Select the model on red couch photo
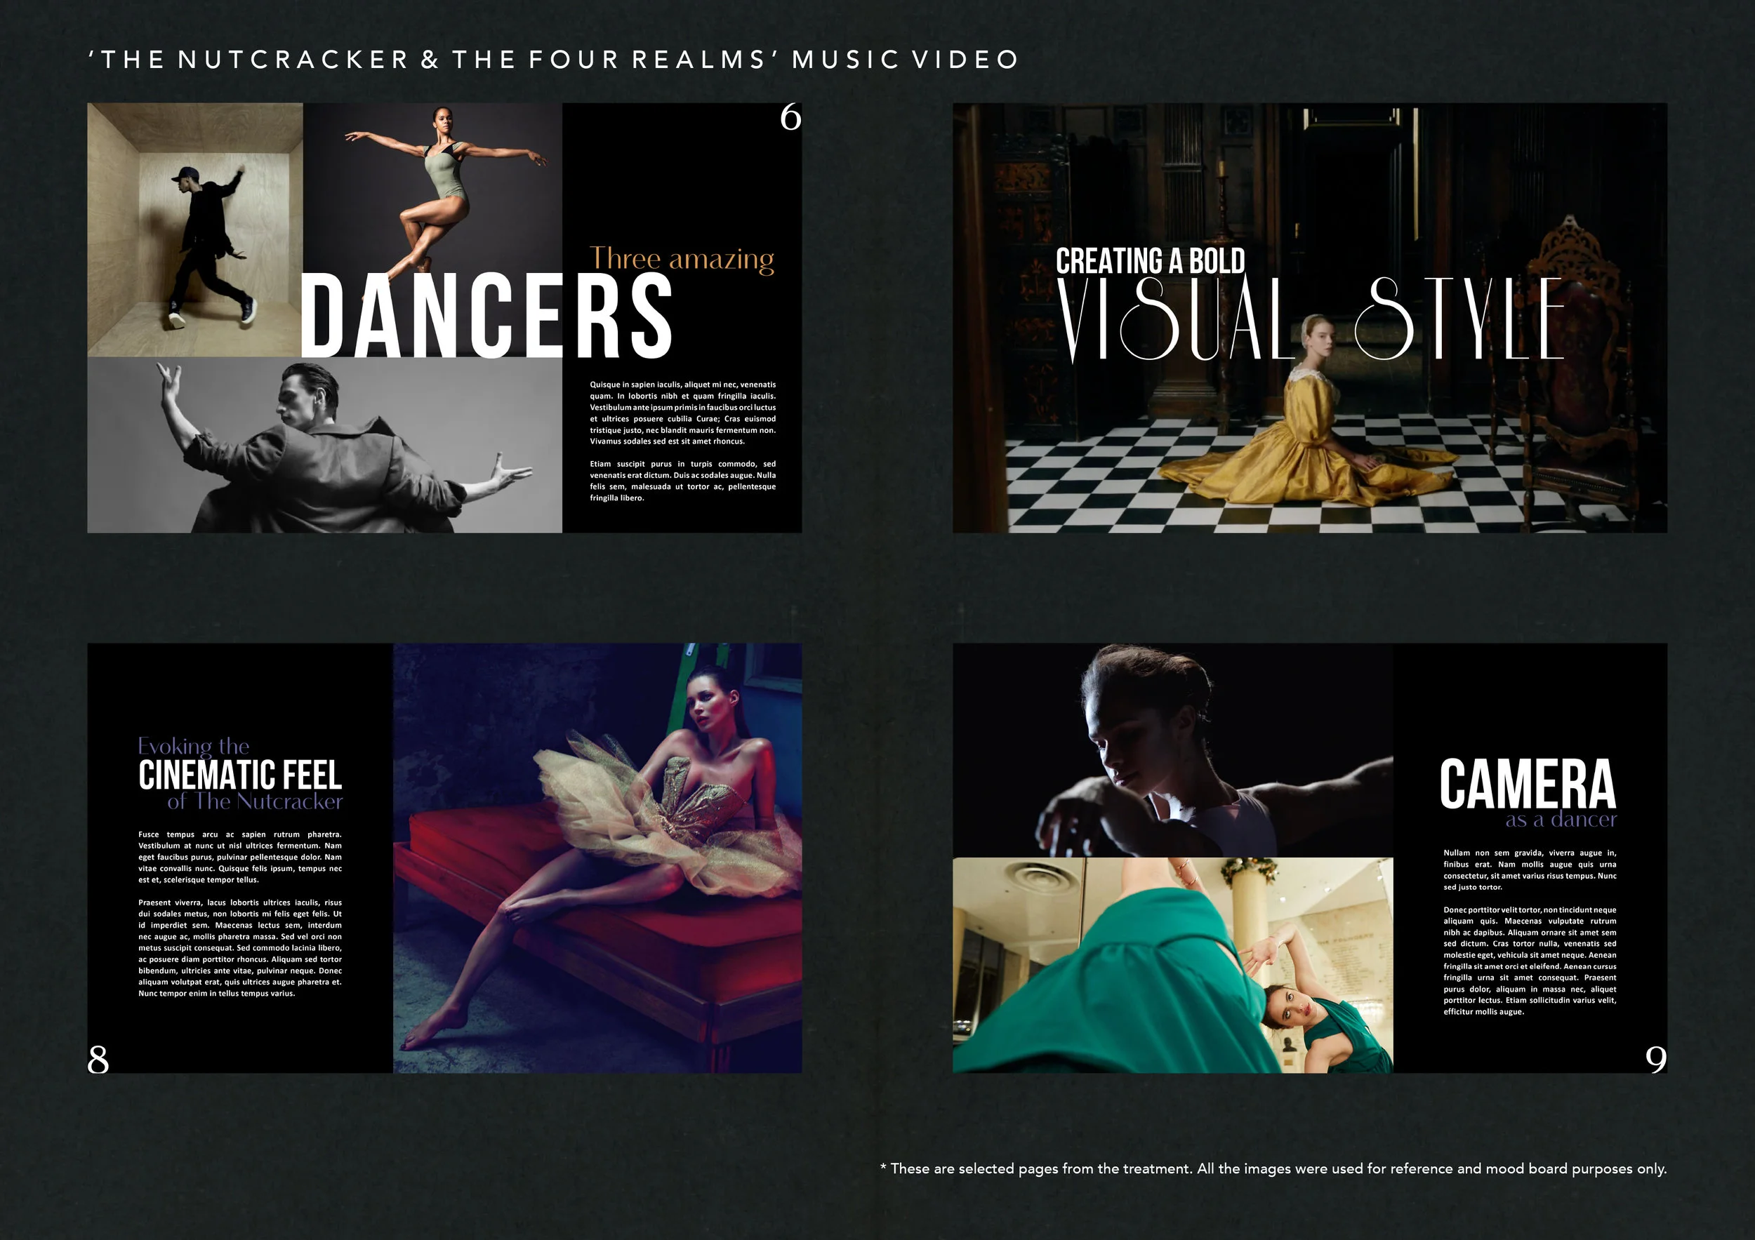1755x1240 pixels. coord(597,858)
